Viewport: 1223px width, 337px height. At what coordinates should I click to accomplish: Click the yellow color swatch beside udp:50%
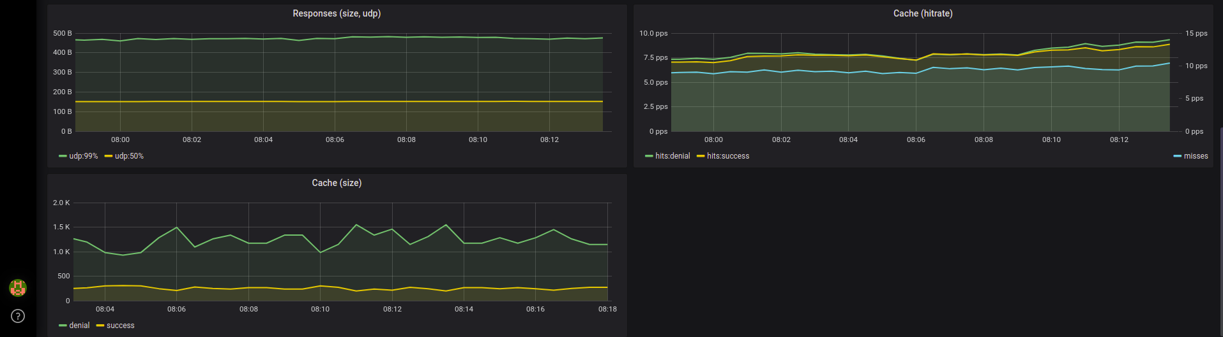109,156
